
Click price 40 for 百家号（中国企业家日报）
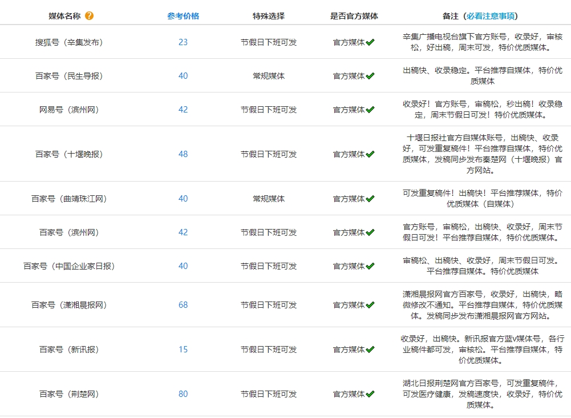(183, 266)
